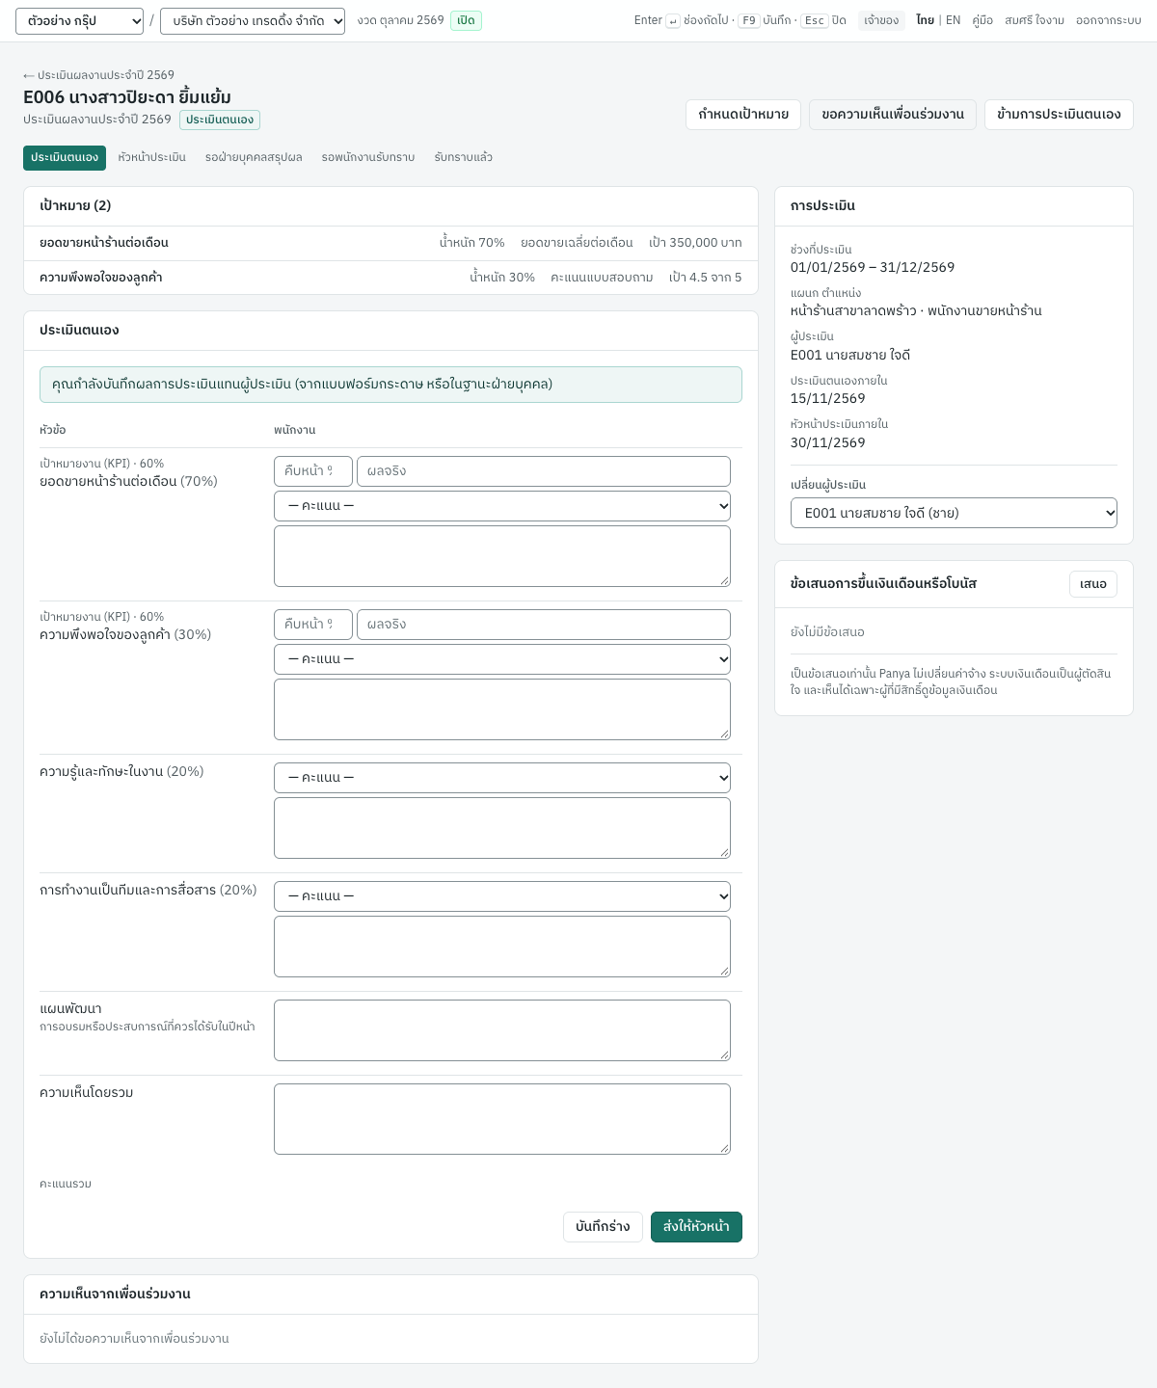Save draft with บันทึกร่าง button

[603, 1227]
